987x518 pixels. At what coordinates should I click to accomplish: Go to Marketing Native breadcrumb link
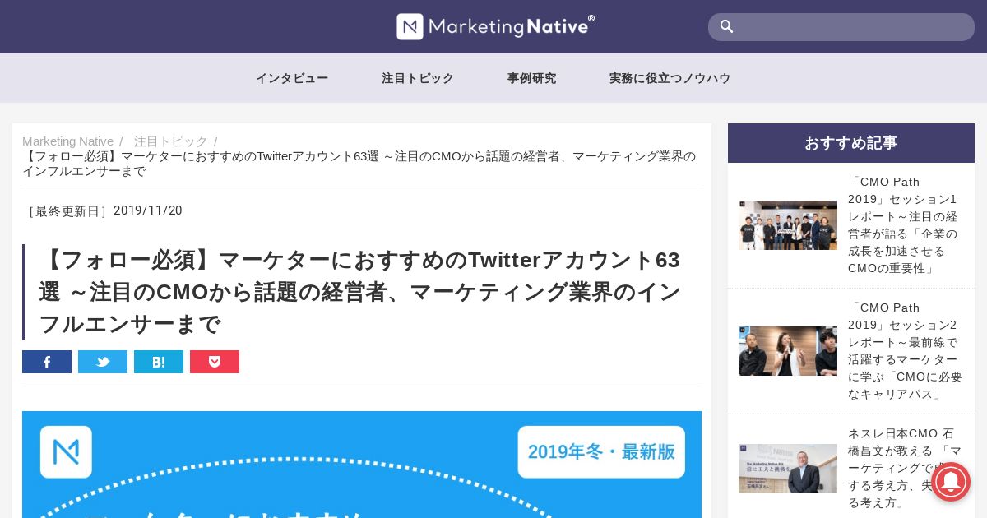pyautogui.click(x=67, y=141)
